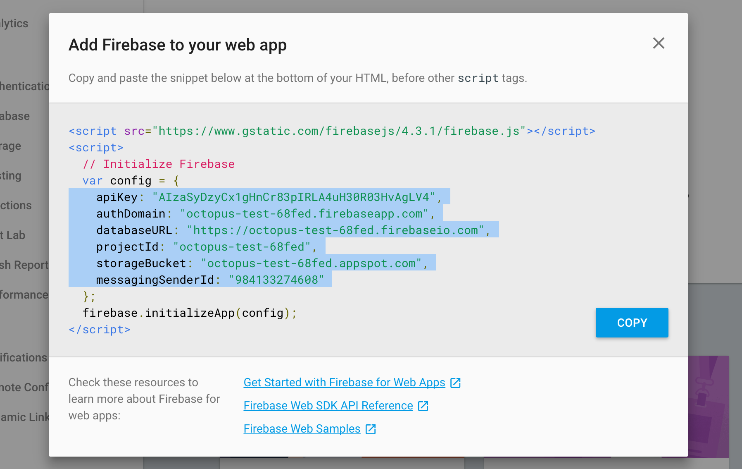Close the Add Firebase dialog
The height and width of the screenshot is (469, 742).
[x=659, y=43]
